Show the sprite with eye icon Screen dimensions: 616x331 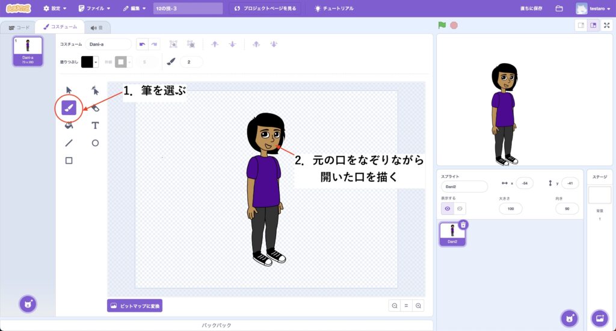point(448,209)
